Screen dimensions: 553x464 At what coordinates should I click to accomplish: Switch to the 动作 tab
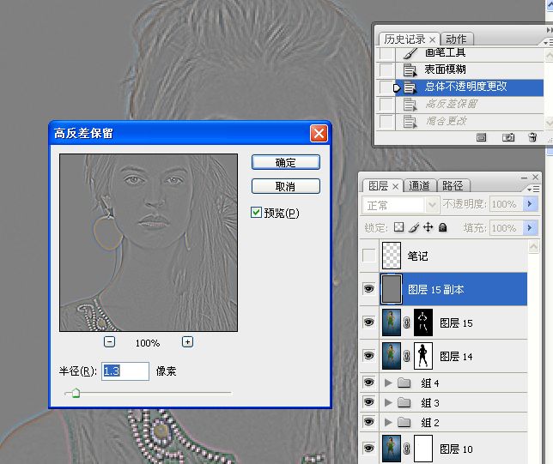(456, 39)
